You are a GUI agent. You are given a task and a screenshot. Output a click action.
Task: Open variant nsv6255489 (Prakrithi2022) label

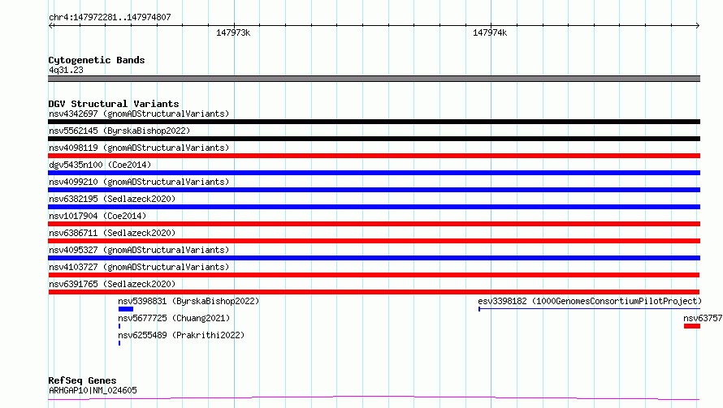tap(181, 335)
